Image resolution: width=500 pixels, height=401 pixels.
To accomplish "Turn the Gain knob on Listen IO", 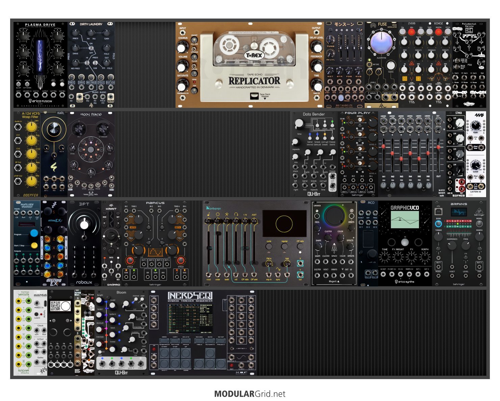I will coord(476,125).
